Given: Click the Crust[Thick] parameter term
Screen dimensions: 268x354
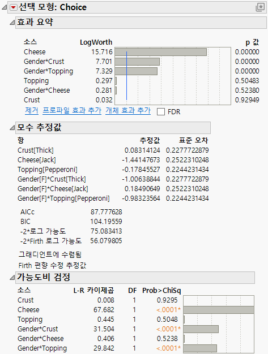Looking at the screenshot, I should pyautogui.click(x=36, y=150).
